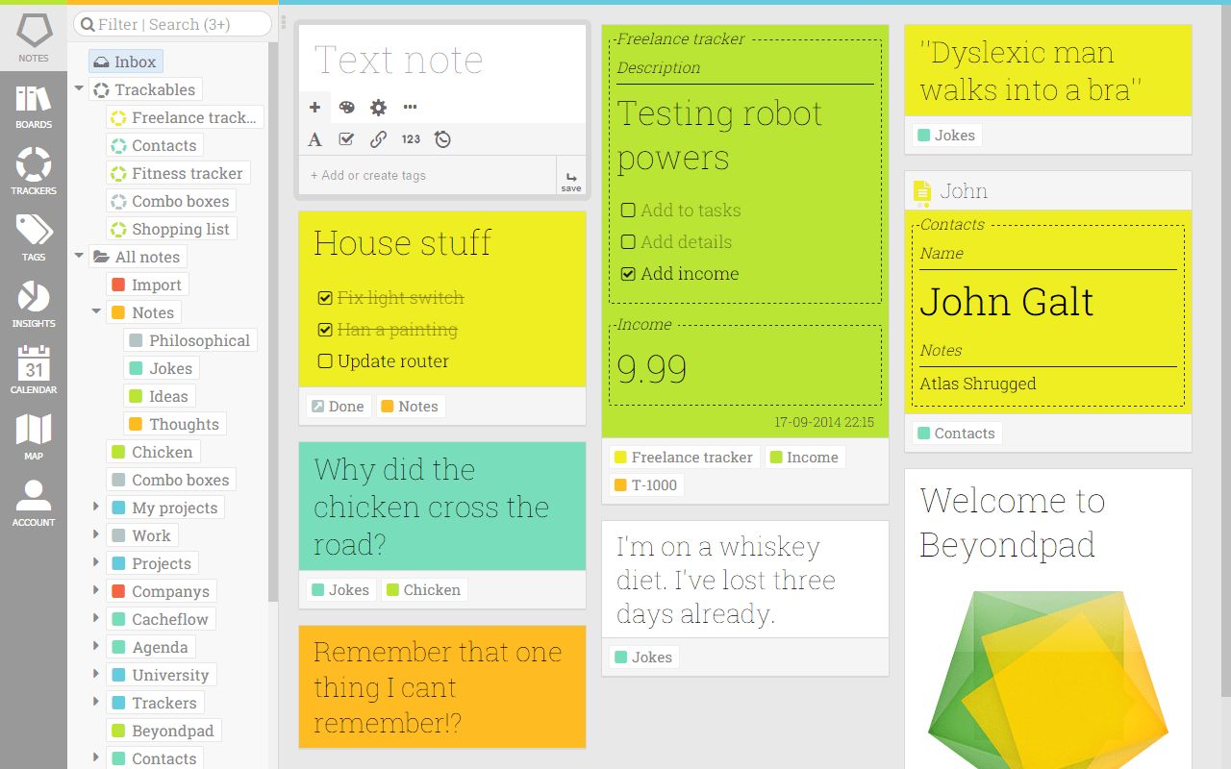Viewport: 1231px width, 769px height.
Task: Collapse the Trackables tree
Action: (79, 89)
